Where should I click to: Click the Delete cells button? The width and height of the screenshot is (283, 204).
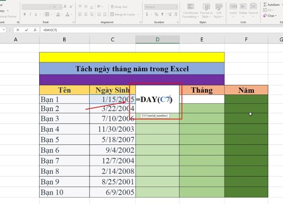click(x=243, y=10)
